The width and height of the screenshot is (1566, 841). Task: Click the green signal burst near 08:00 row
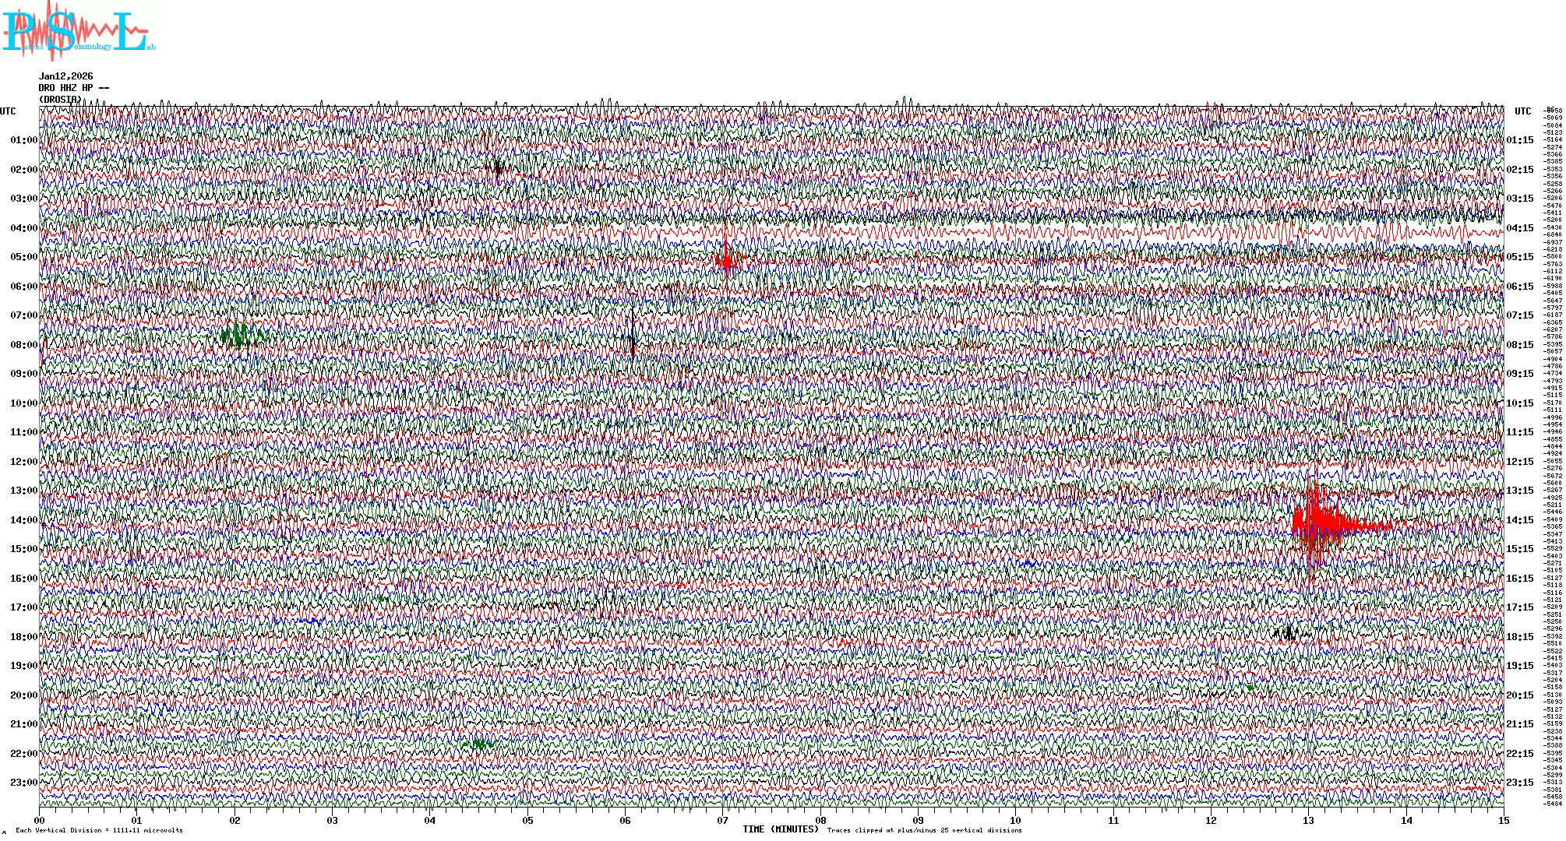pyautogui.click(x=240, y=336)
